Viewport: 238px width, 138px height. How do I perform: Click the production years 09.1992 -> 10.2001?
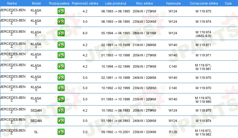pos(116,132)
